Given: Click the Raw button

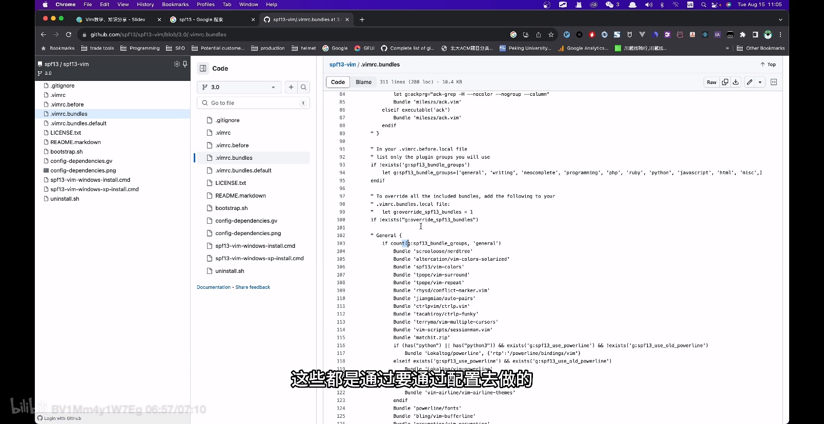Looking at the screenshot, I should [711, 82].
